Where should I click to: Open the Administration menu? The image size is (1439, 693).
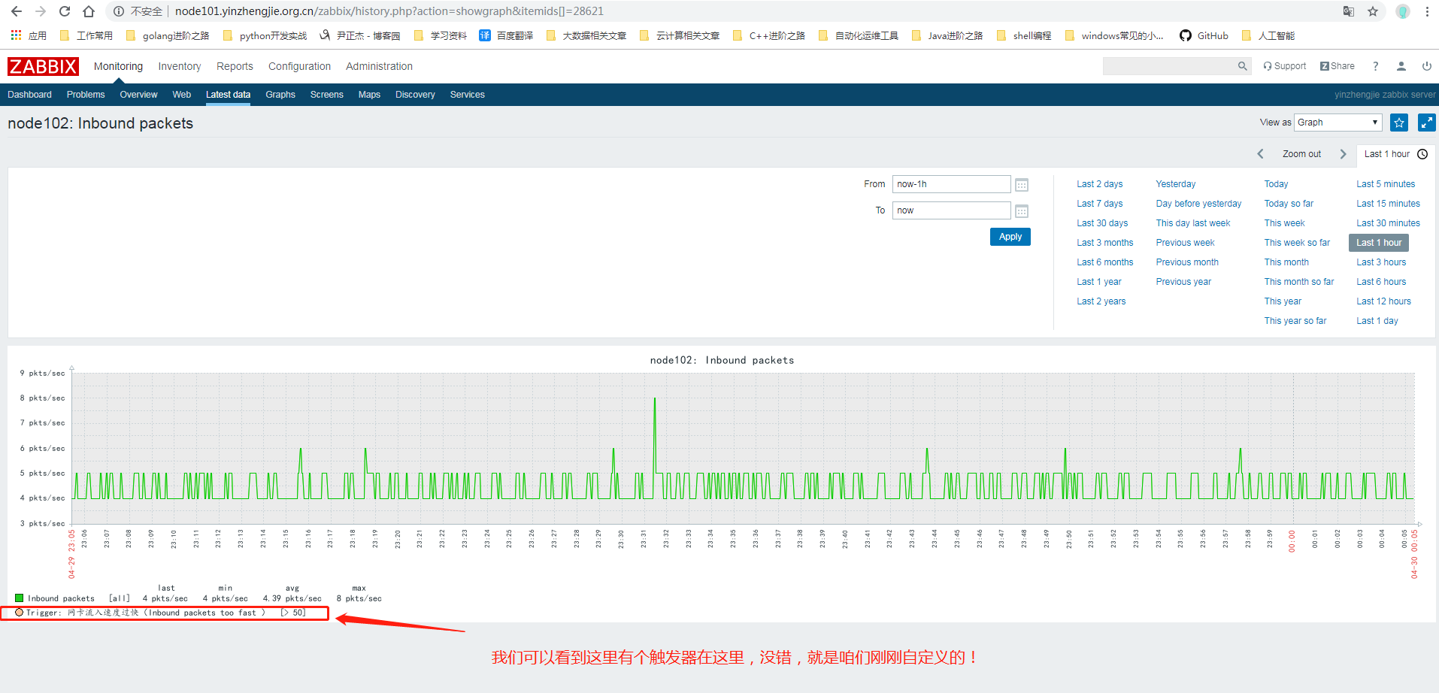point(379,66)
